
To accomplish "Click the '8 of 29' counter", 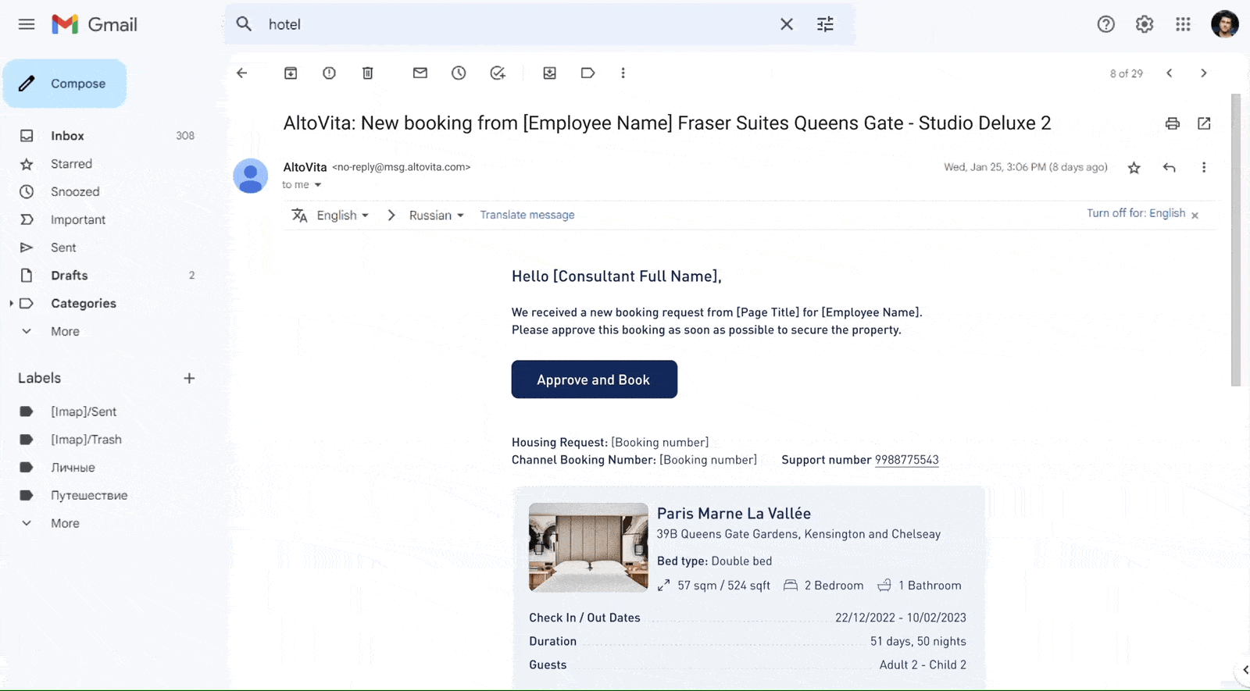I will [x=1126, y=73].
